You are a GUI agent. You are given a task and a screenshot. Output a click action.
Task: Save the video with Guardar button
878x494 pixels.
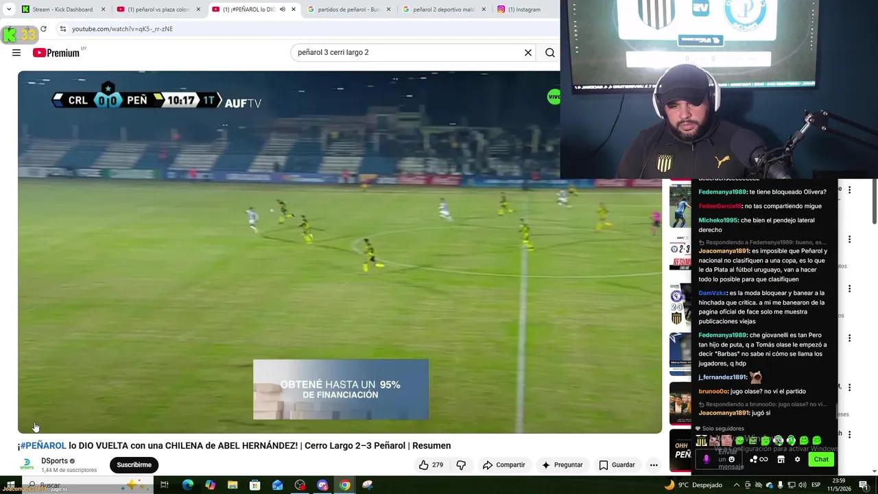coord(617,464)
